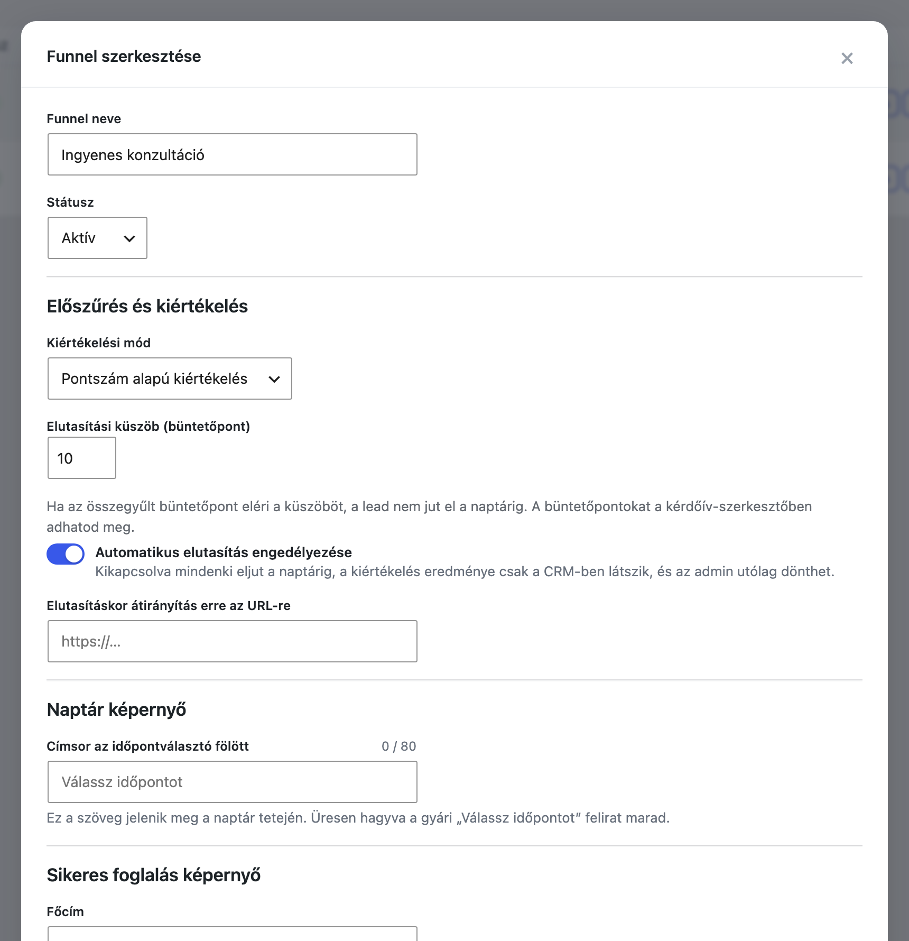Edit the Funnel neve input field
The width and height of the screenshot is (909, 941).
pos(233,154)
